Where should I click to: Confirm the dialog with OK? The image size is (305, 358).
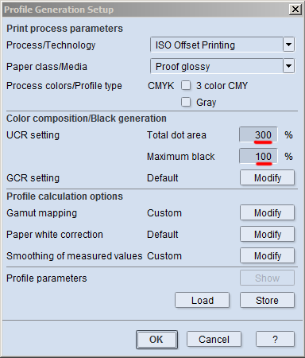coord(156,339)
